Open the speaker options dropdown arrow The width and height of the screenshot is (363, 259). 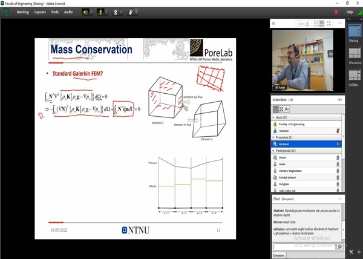[91, 11]
